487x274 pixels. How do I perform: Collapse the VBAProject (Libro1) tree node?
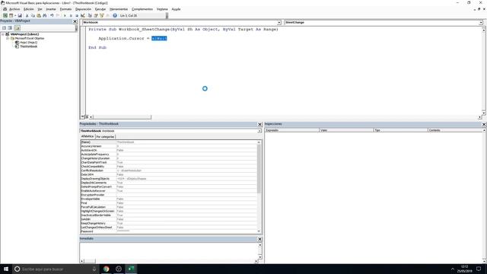(3, 34)
